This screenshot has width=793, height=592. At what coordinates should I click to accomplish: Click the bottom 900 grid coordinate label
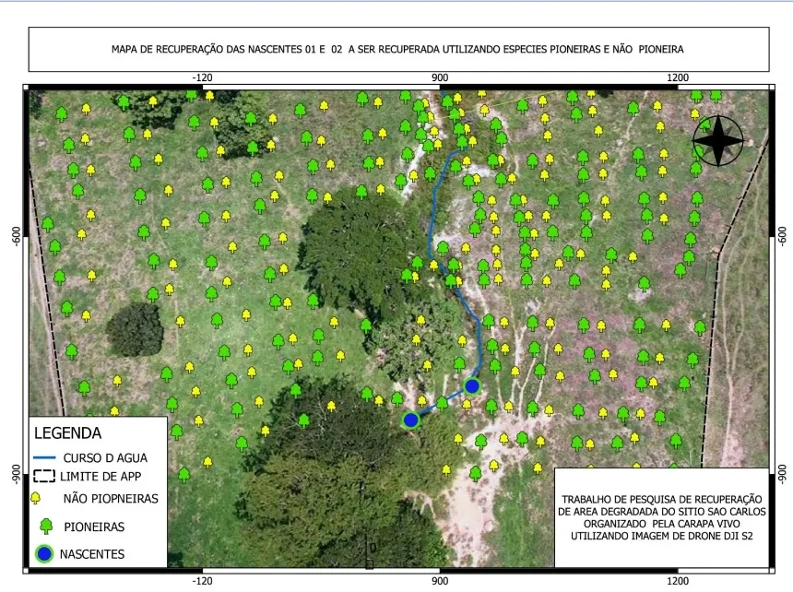coord(440,581)
